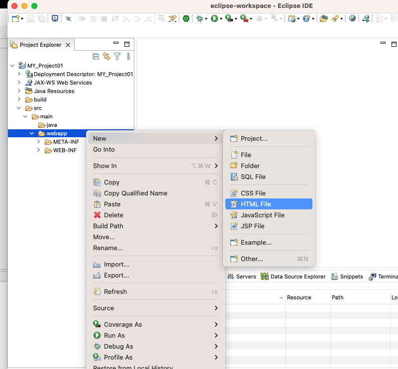Minimize the Project Explorer panel
398x369 pixels.
(x=116, y=43)
